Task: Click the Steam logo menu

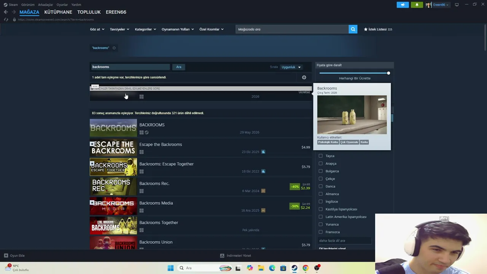Action: pyautogui.click(x=11, y=5)
